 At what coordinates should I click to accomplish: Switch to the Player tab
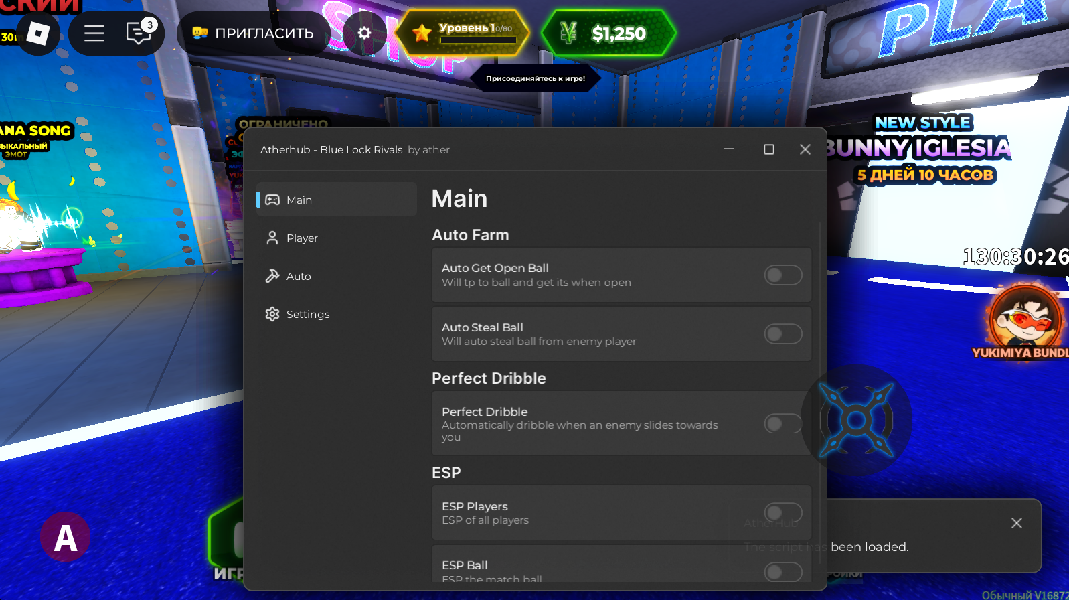(x=337, y=238)
